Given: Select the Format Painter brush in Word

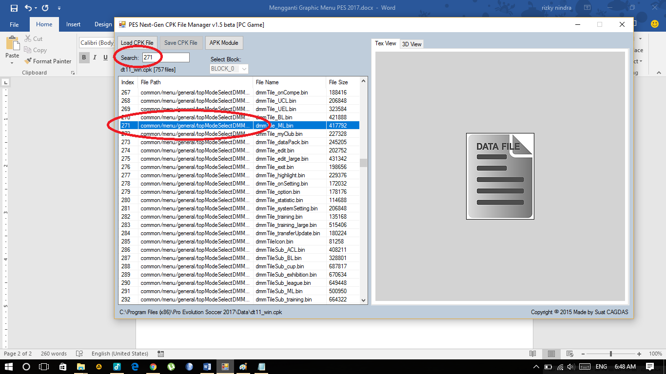Looking at the screenshot, I should point(48,61).
